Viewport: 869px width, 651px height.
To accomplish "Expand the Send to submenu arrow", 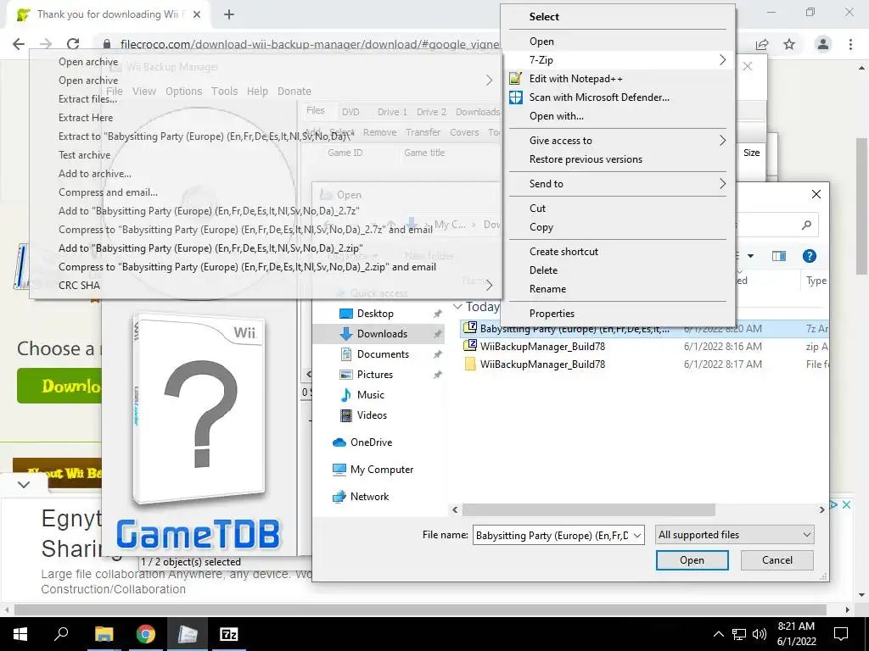I will coord(722,184).
